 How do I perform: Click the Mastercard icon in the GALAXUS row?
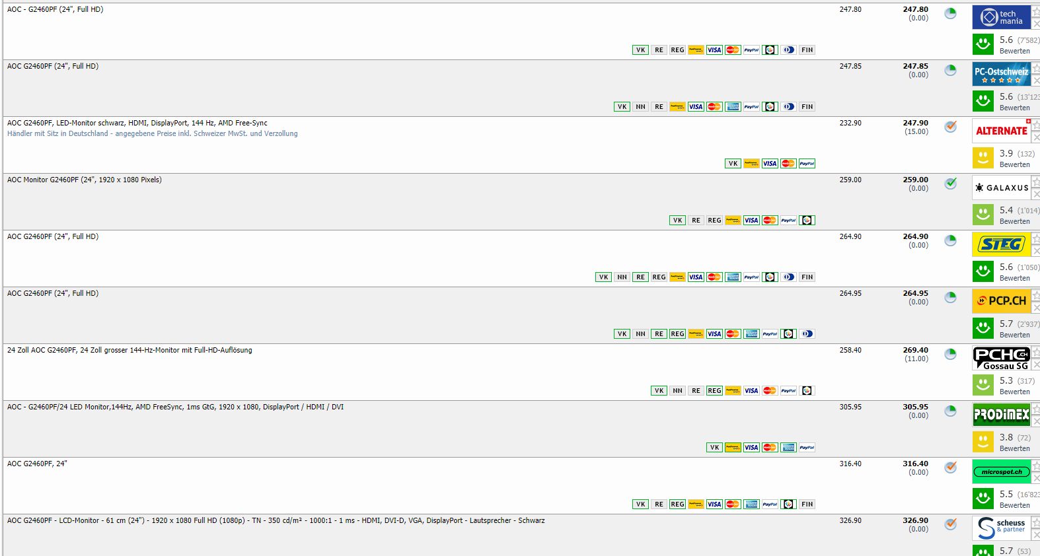click(x=770, y=221)
